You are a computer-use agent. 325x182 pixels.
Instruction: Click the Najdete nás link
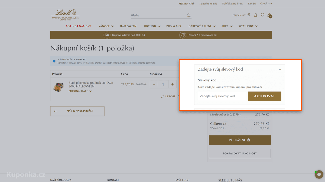239,15
